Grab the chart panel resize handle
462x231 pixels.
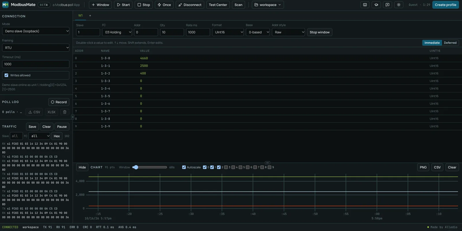(267, 163)
